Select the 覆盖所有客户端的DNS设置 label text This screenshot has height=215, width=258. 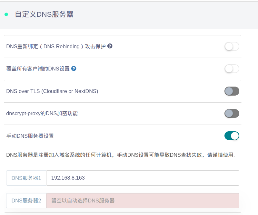[x=38, y=69]
